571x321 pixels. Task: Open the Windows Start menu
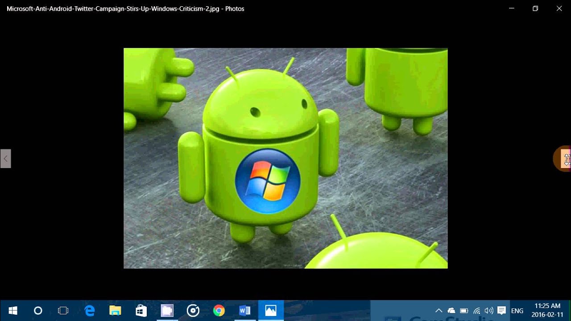[12, 311]
